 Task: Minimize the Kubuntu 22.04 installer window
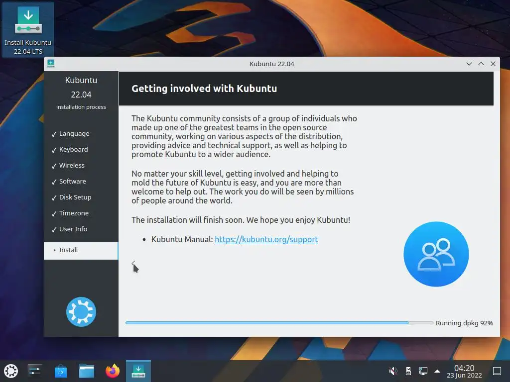pyautogui.click(x=469, y=64)
